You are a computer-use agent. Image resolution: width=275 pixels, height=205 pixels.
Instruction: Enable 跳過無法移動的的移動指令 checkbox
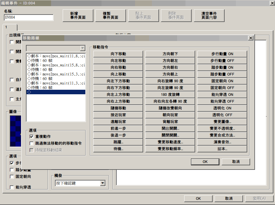point(31,143)
